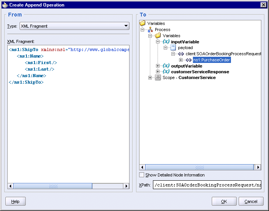Click the closing </ns1:Name> tag

pos(32,76)
